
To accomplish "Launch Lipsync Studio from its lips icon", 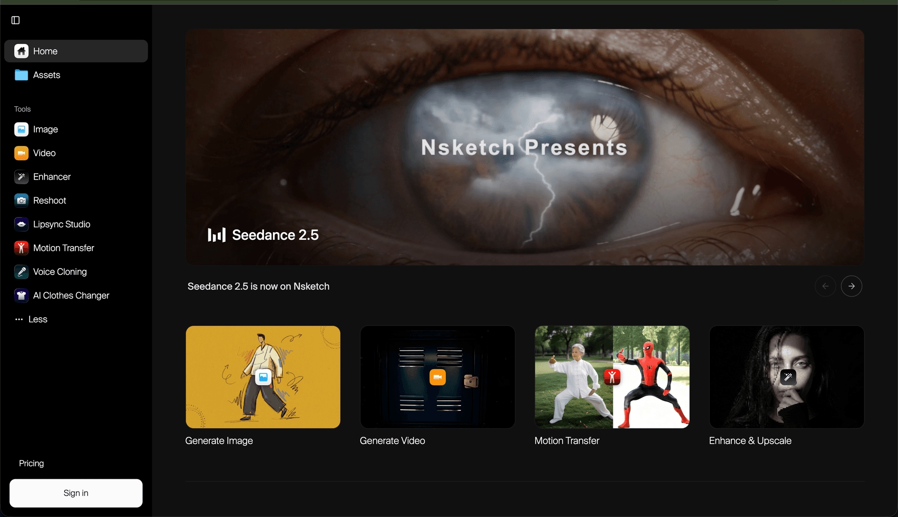I will click(x=21, y=224).
